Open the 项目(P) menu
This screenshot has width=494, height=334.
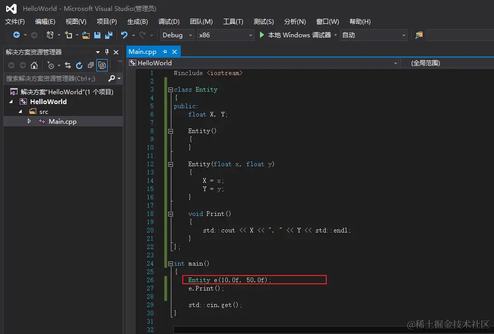[107, 21]
